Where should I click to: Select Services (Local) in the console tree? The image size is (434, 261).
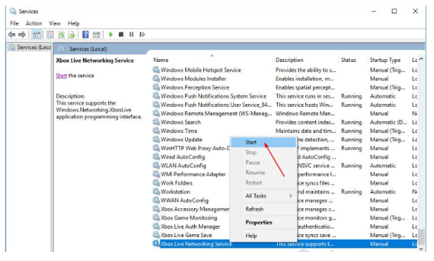coord(30,47)
